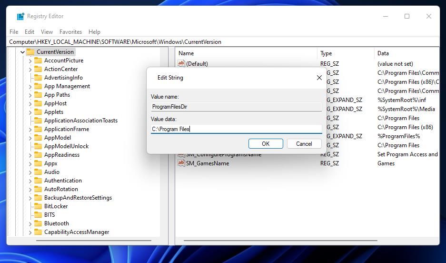This screenshot has width=446, height=263.
Task: Click the Audio folder icon
Action: point(38,172)
